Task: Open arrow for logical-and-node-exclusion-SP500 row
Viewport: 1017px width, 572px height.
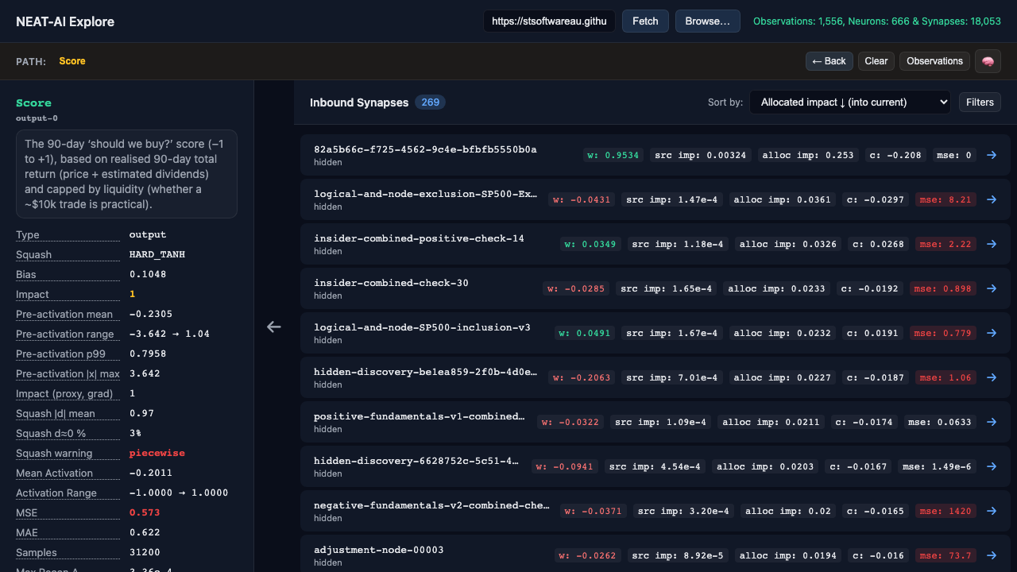Action: 992,199
